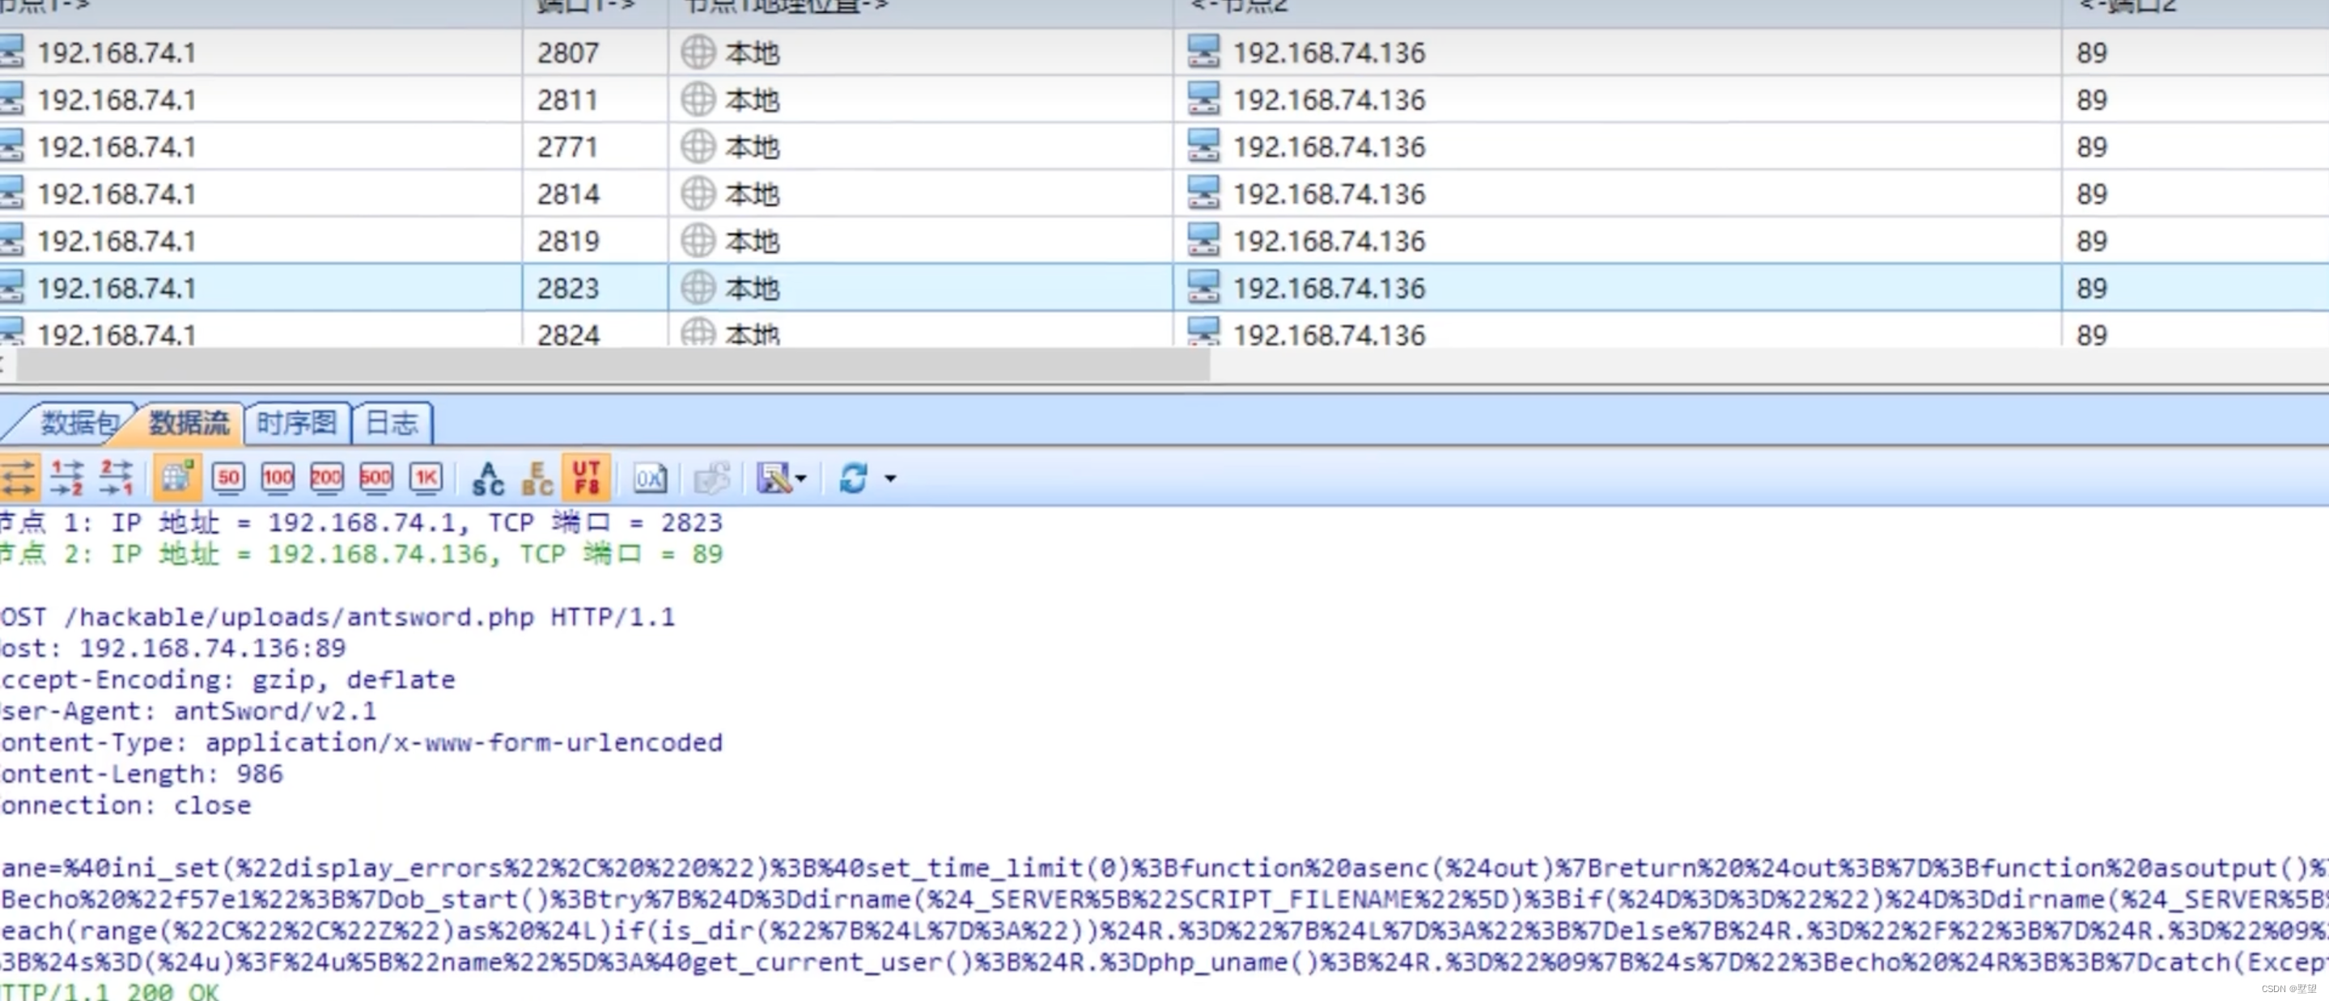
Task: Click the session list horizontal scrollbar thumb
Action: 613,365
